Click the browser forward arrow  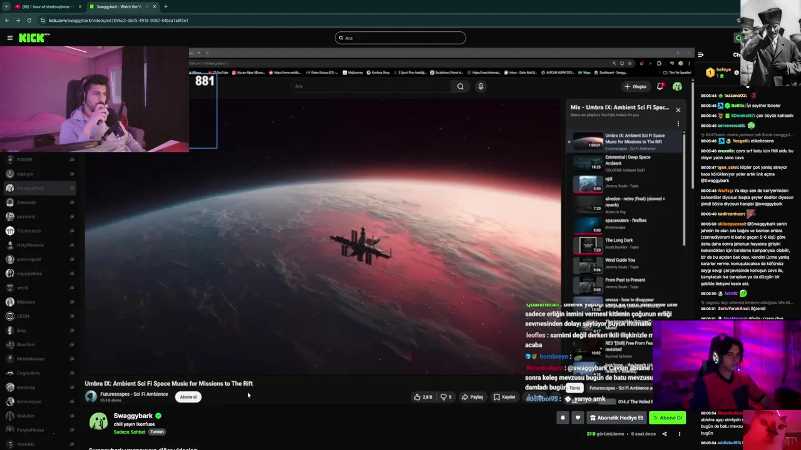pyautogui.click(x=18, y=20)
